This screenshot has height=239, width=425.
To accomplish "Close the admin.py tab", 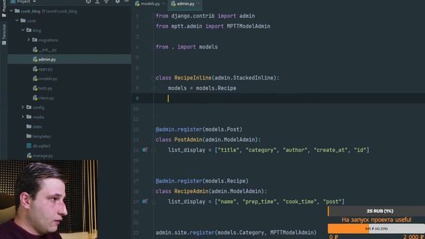I will tap(199, 4).
